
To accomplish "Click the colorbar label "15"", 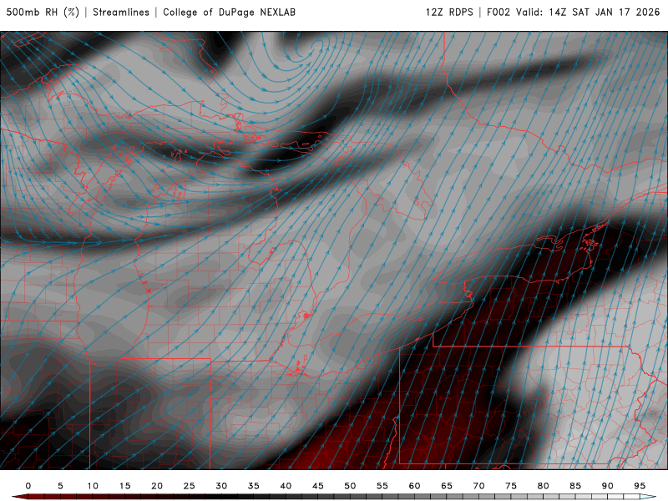I will click(x=124, y=486).
